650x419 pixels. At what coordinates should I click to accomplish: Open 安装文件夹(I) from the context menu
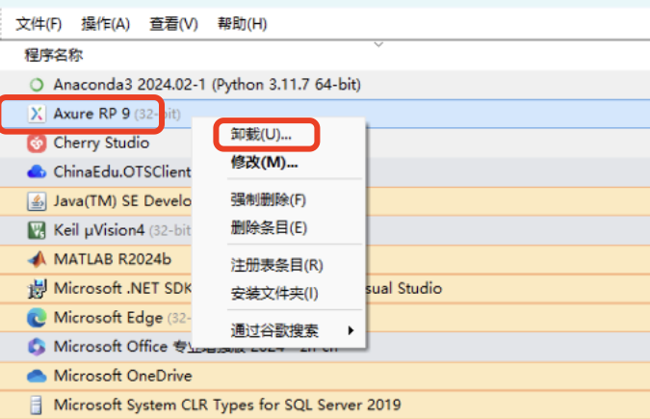274,294
